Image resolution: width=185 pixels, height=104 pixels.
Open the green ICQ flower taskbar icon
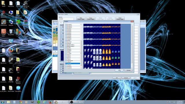click(x=38, y=102)
